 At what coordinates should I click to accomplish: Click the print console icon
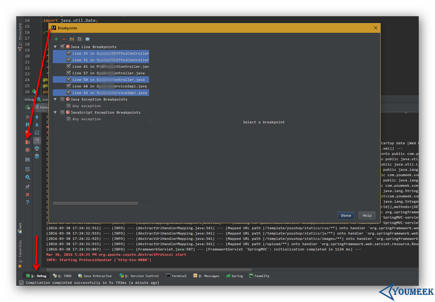coord(37,148)
